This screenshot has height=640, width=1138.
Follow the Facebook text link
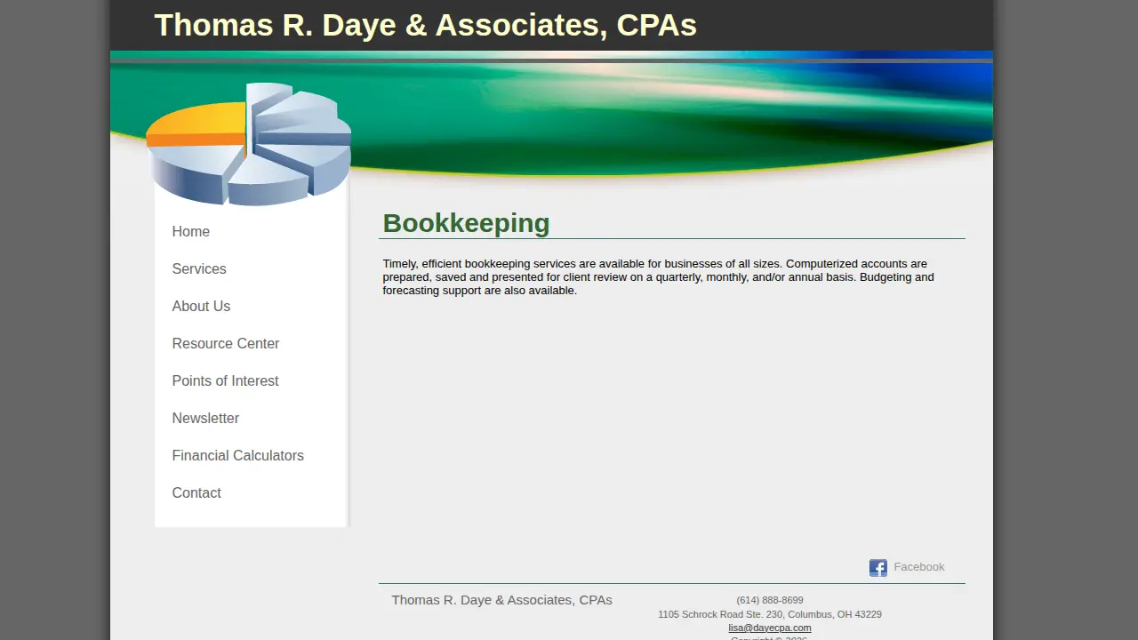[x=919, y=567]
